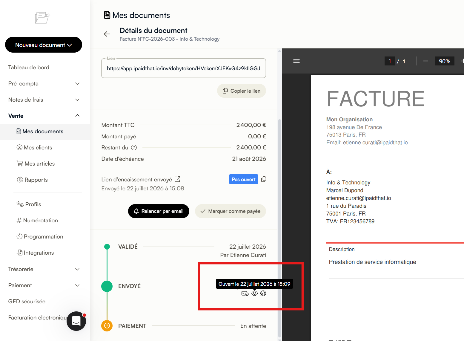Go to Tableau de bord
The image size is (464, 341).
coord(29,68)
